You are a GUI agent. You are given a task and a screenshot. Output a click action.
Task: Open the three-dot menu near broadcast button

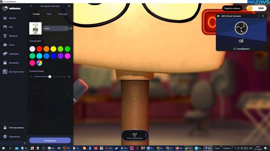point(146,135)
